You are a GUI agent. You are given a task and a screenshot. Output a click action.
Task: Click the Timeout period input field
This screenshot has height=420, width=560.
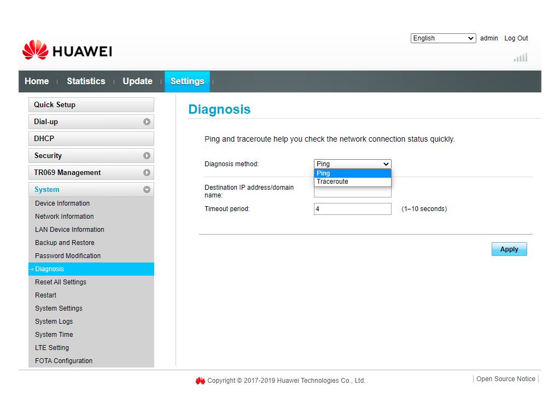(352, 209)
